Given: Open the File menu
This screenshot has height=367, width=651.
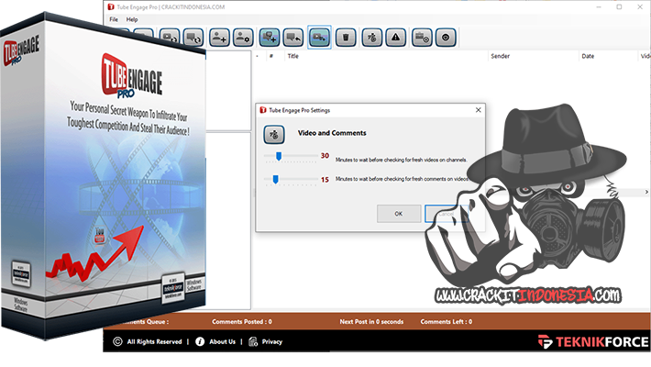Looking at the screenshot, I should [114, 18].
